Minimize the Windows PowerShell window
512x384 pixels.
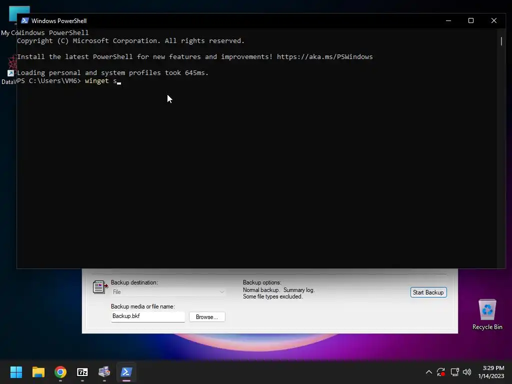pos(448,20)
